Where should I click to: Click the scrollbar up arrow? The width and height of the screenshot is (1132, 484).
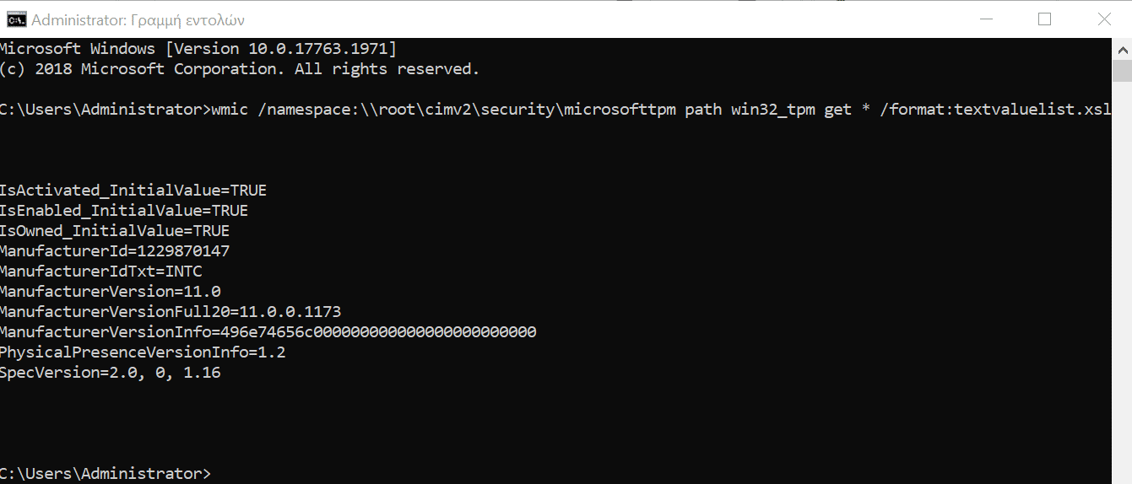click(x=1122, y=49)
